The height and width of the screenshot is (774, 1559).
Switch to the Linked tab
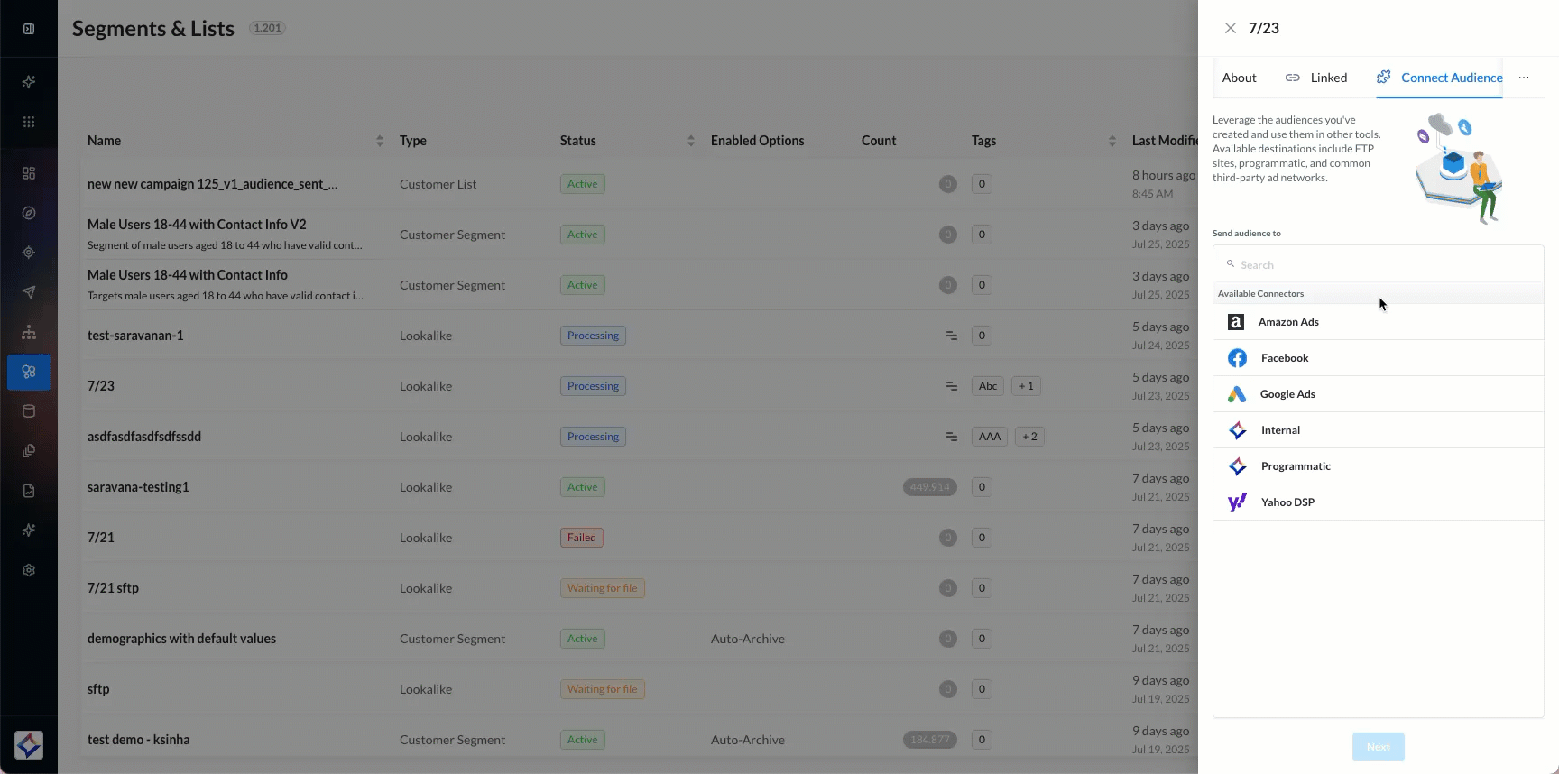pos(1316,78)
